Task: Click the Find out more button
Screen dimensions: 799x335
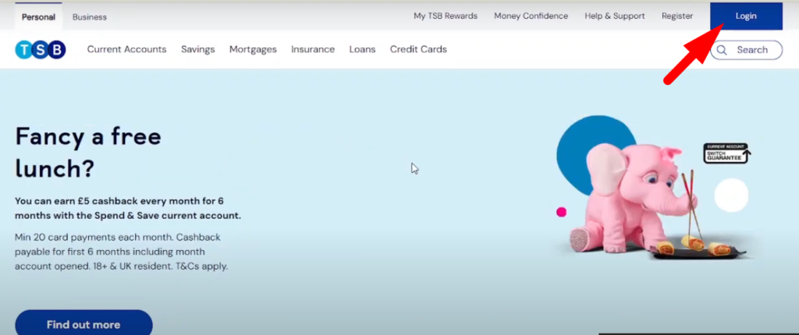Action: [83, 324]
